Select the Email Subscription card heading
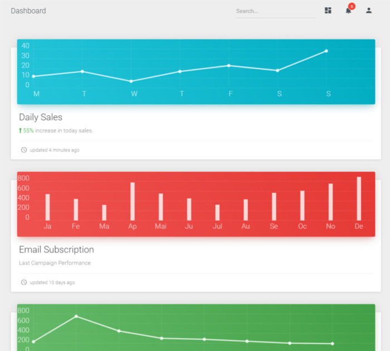The width and height of the screenshot is (390, 351). pos(56,250)
